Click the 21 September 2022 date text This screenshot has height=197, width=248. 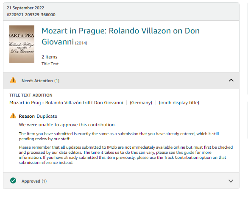pos(25,8)
